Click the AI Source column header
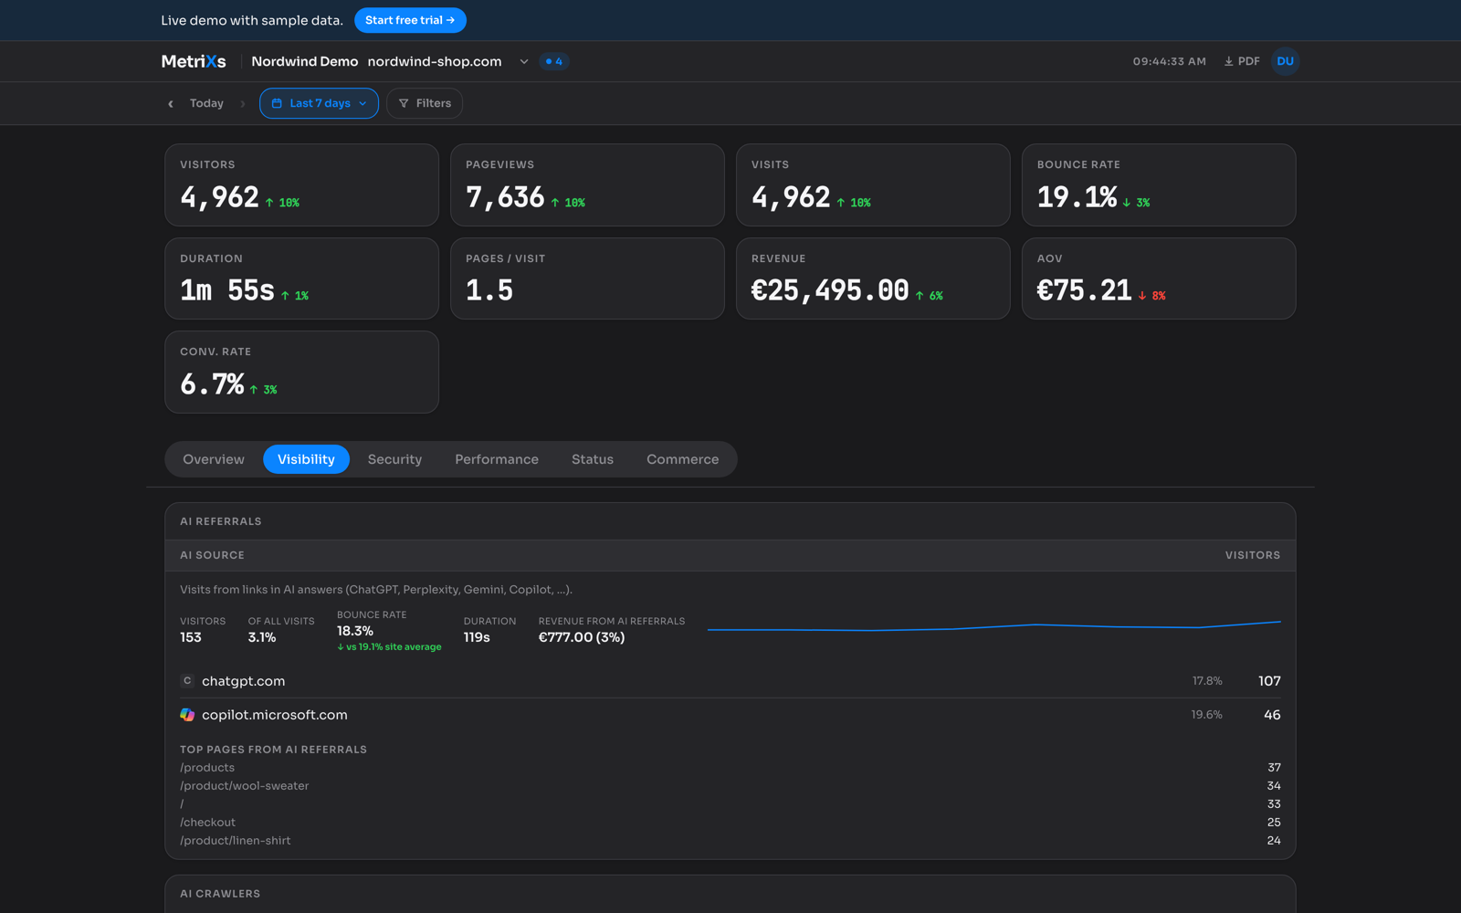 point(212,555)
